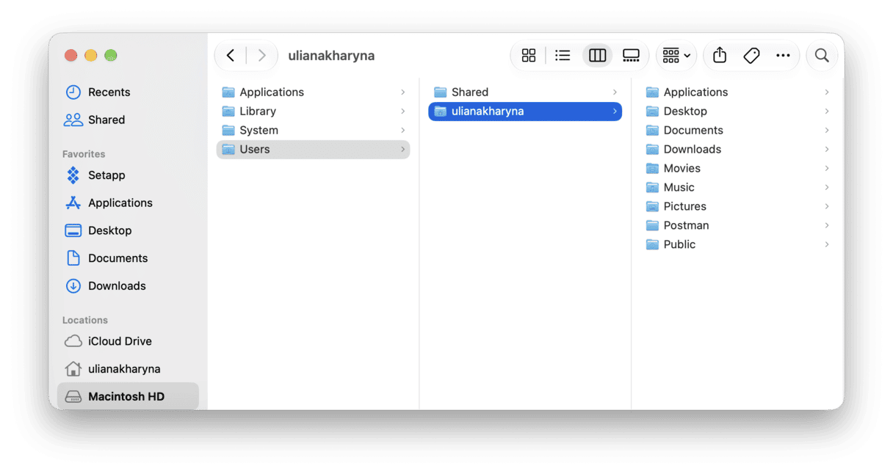Expand Music folder chevron
This screenshot has width=893, height=474.
point(827,187)
